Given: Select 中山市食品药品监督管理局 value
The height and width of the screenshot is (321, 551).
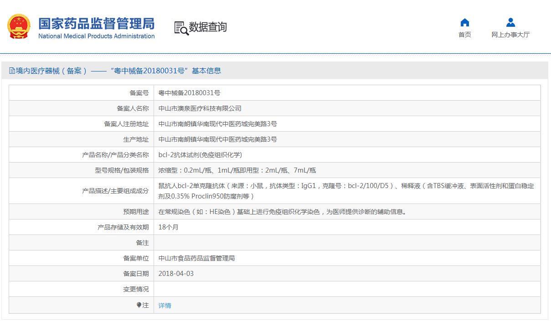Looking at the screenshot, I should (x=197, y=258).
